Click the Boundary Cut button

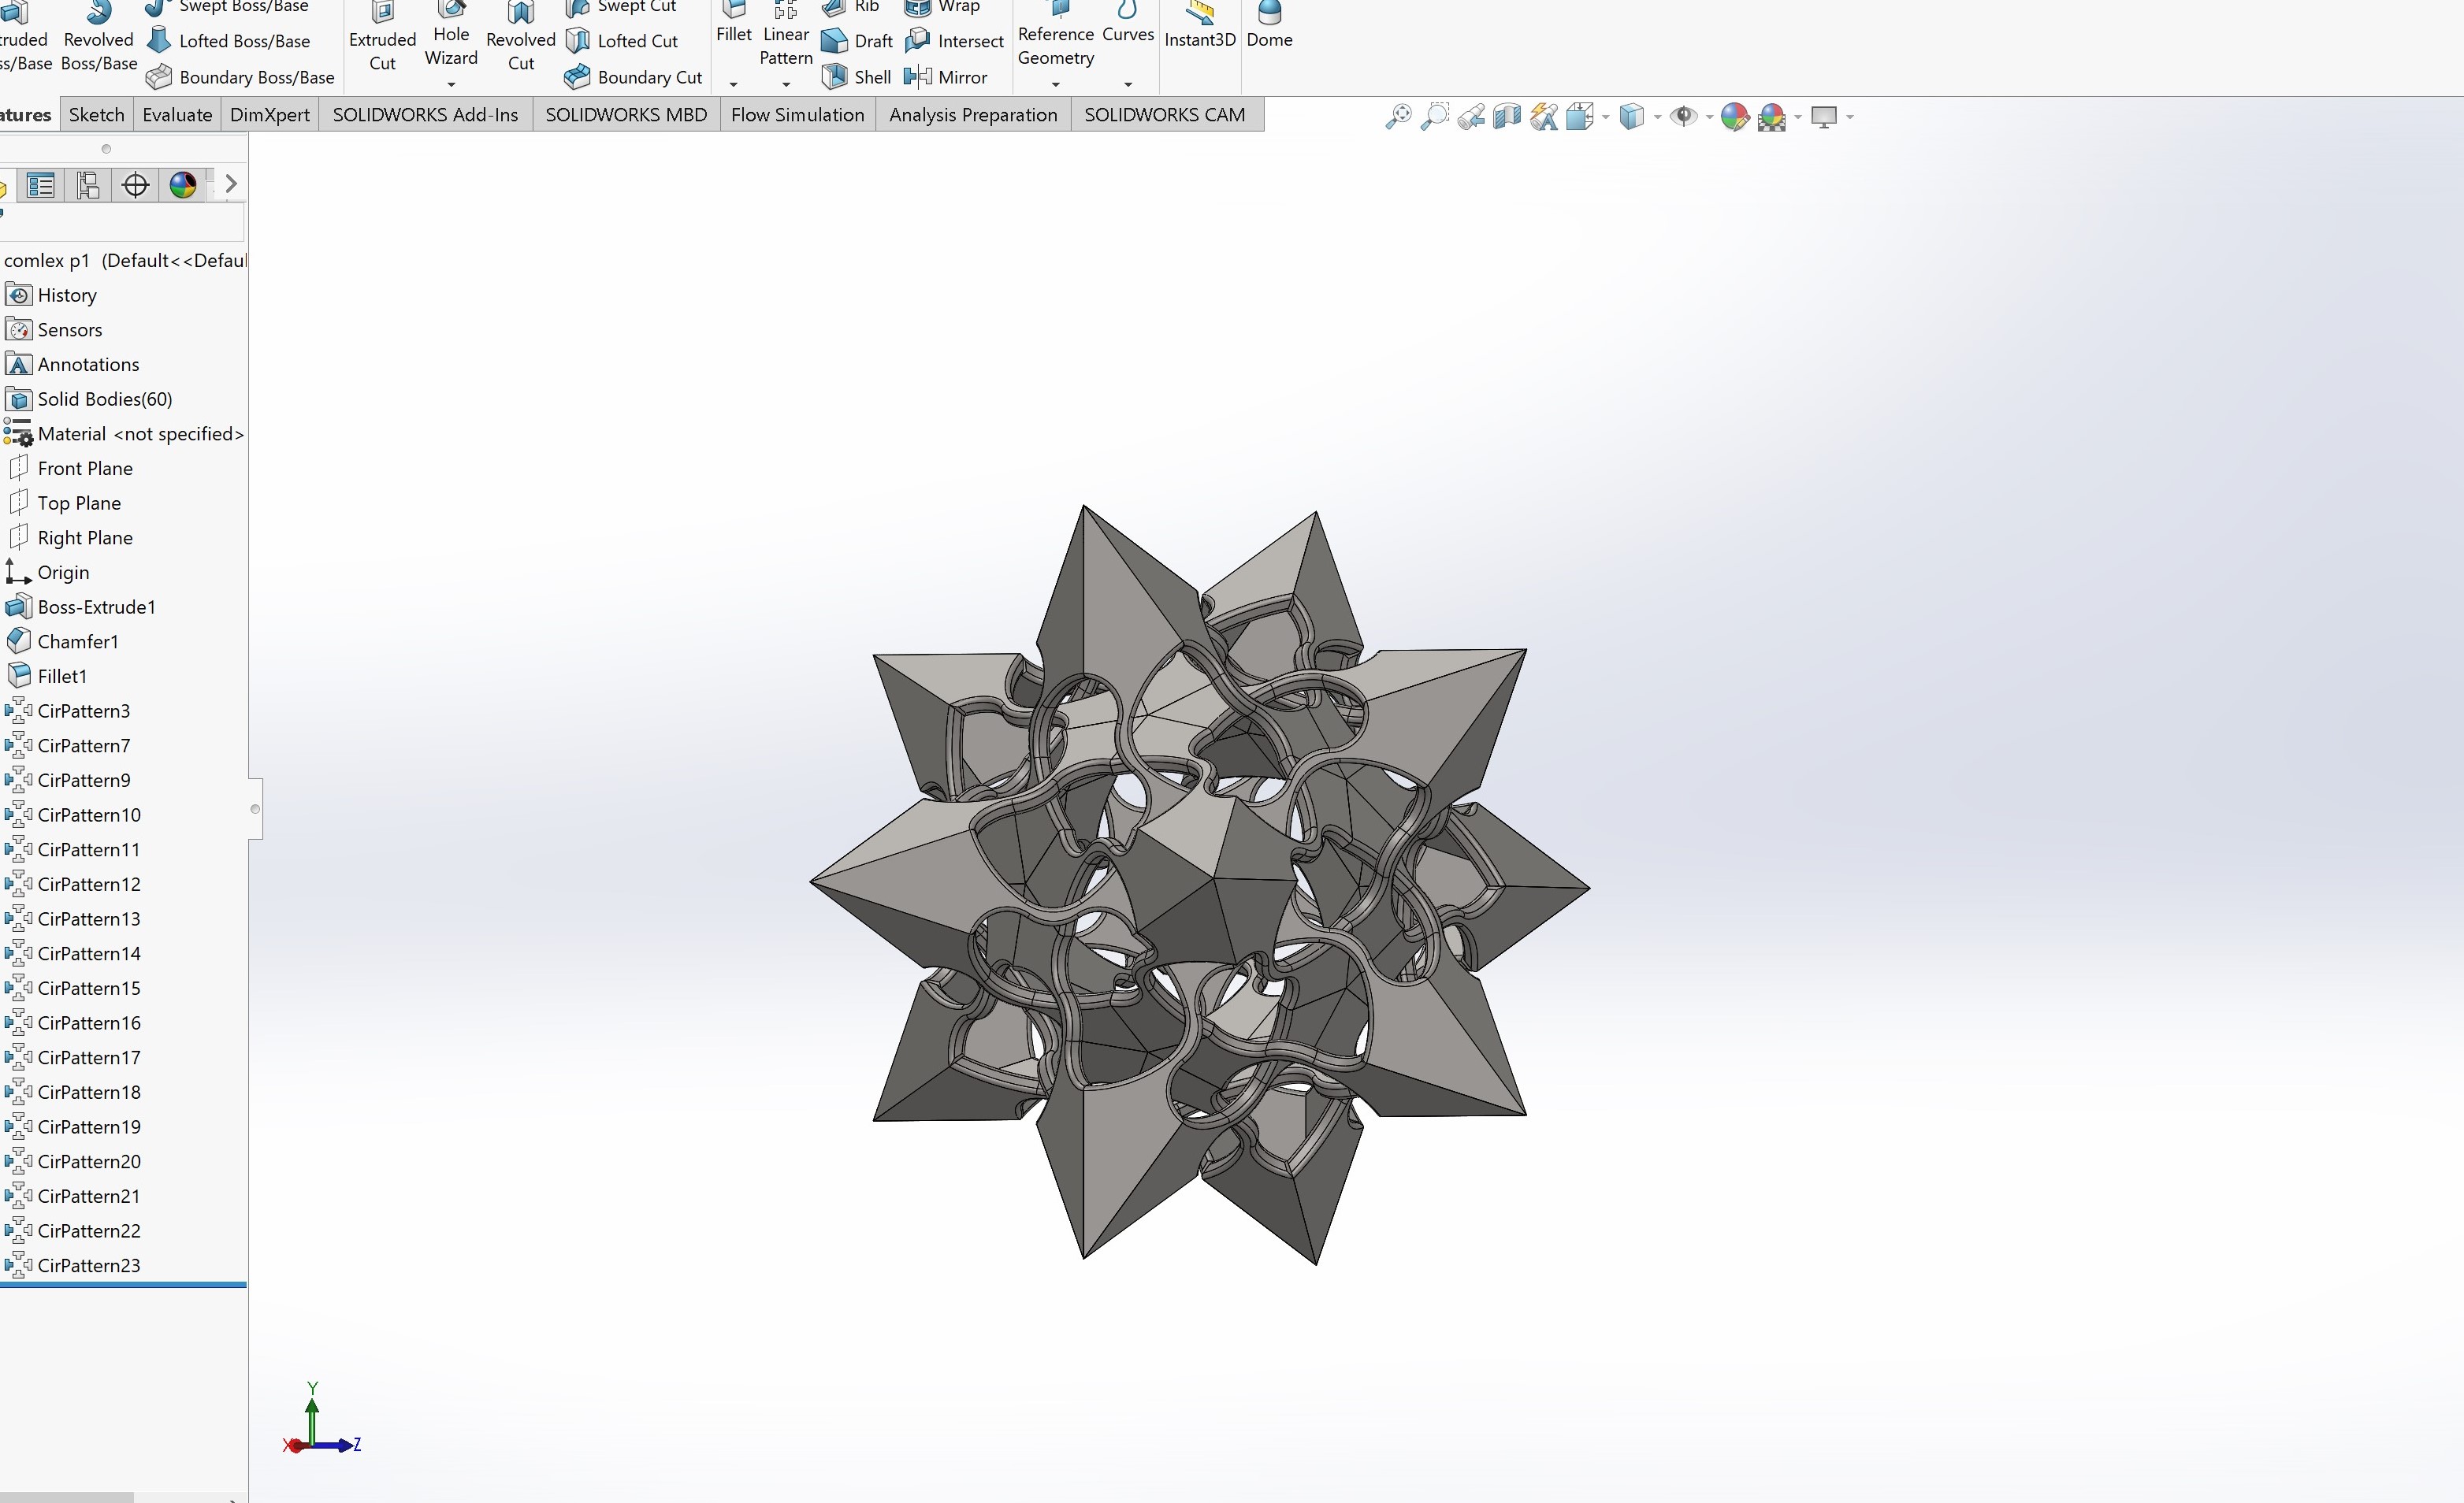click(x=633, y=77)
